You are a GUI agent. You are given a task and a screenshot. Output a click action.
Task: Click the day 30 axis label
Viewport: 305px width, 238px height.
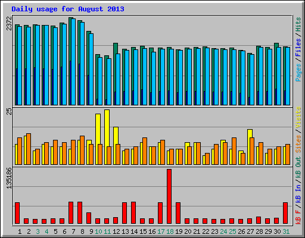point(277,231)
